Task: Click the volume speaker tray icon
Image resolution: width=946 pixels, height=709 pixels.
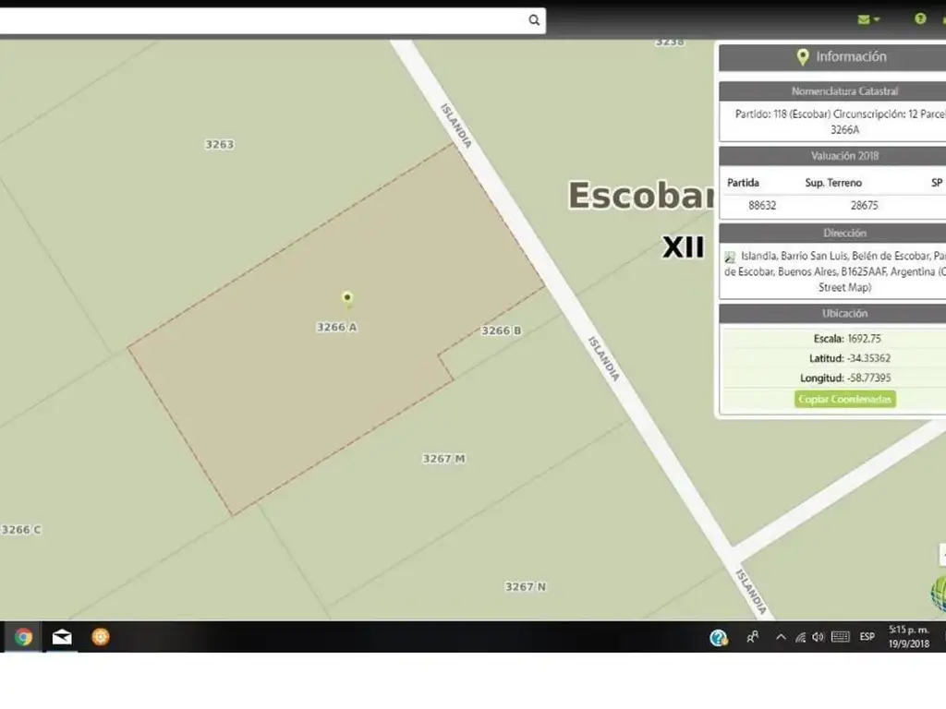Action: [x=818, y=637]
